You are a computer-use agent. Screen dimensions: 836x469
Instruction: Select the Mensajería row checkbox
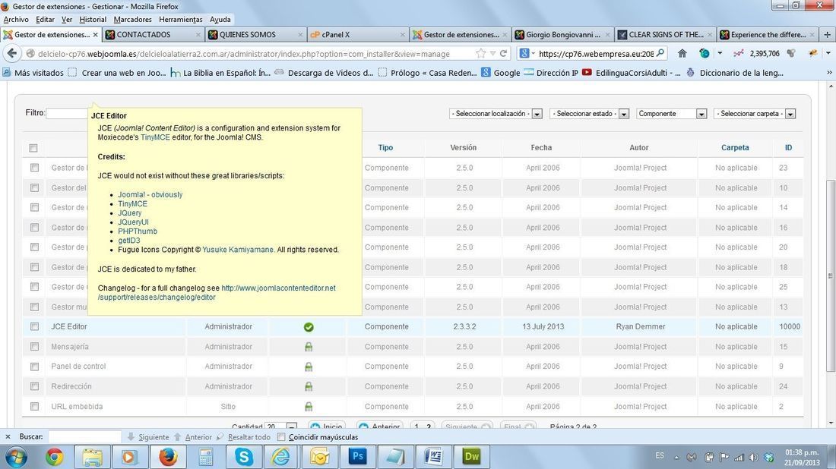(x=35, y=347)
